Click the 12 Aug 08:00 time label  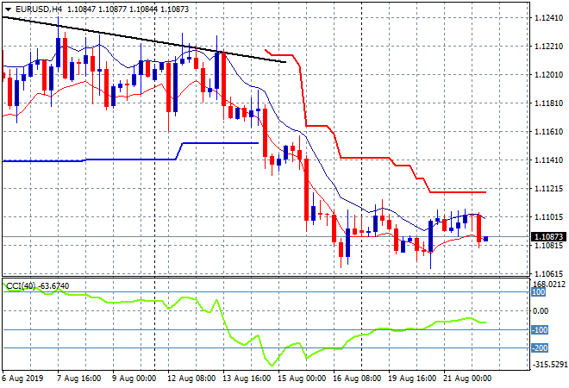point(191,379)
